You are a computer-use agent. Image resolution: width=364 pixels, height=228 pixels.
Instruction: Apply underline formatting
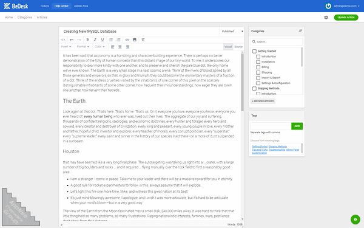pyautogui.click(x=103, y=40)
